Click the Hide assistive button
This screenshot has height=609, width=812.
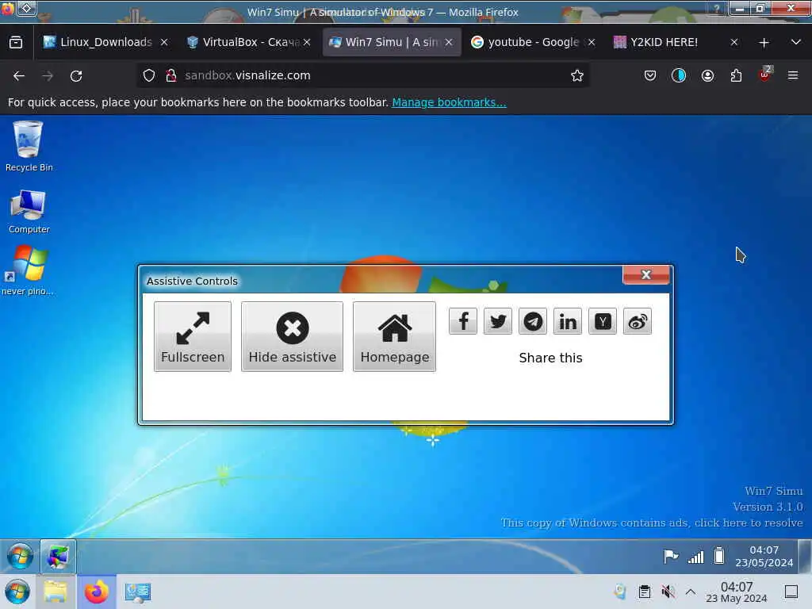coord(292,336)
